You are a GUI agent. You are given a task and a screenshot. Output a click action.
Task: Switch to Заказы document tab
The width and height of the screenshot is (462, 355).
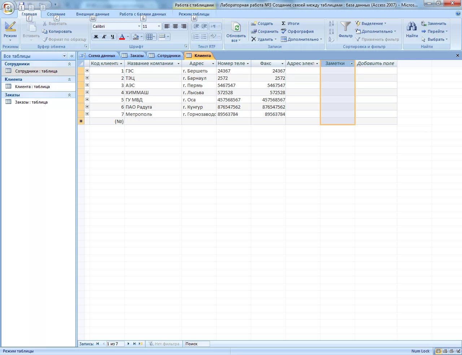[x=133, y=56]
